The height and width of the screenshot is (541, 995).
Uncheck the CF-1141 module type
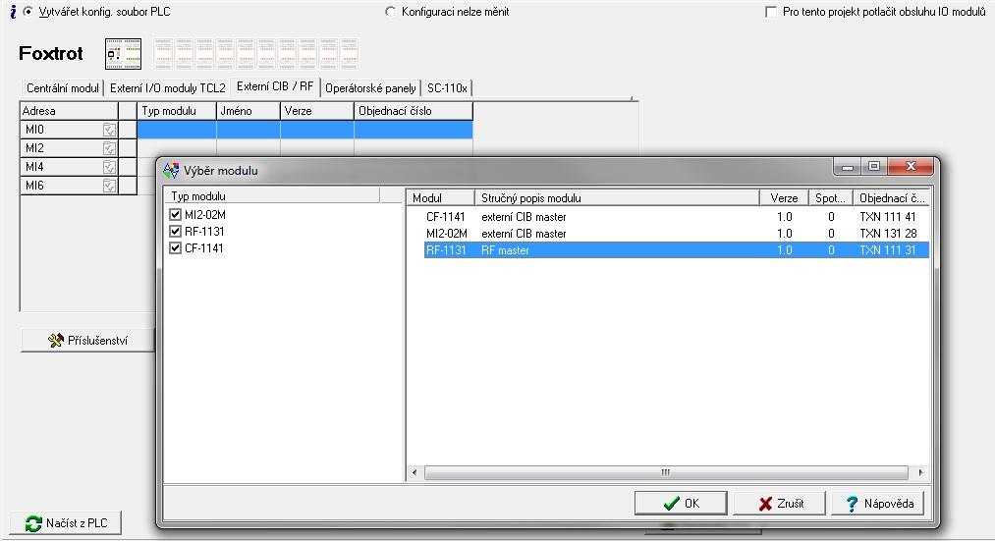(175, 247)
